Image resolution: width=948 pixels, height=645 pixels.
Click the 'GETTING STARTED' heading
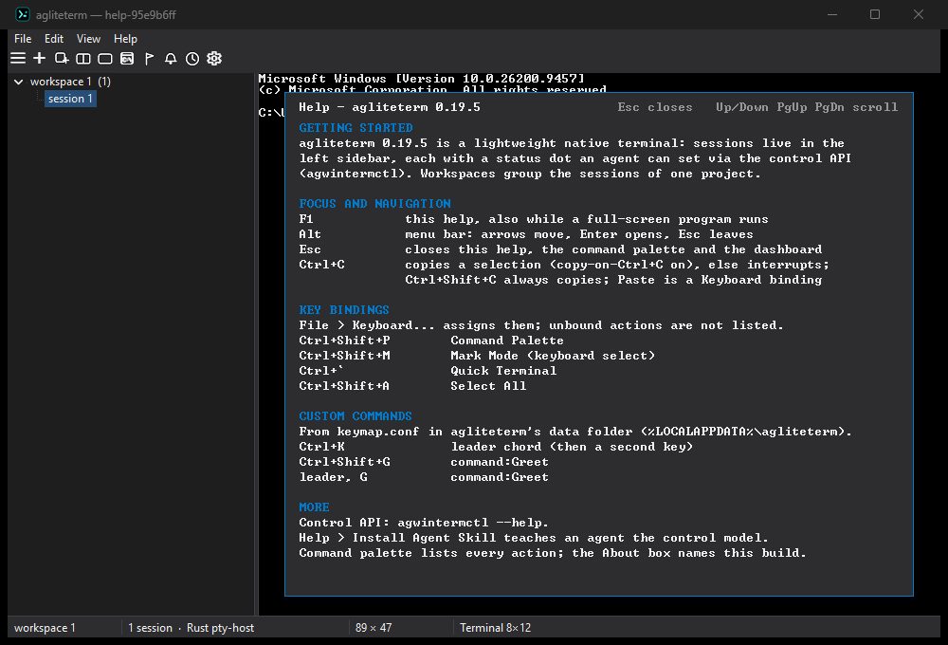tap(355, 128)
